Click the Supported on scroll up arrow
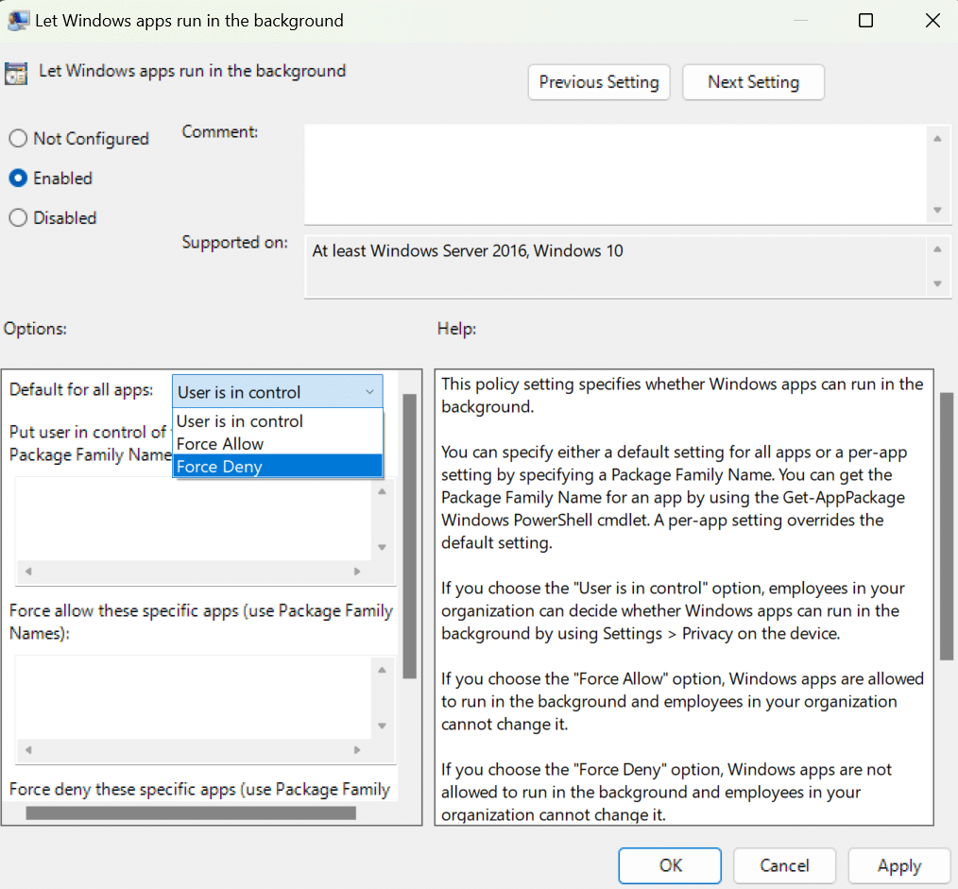Screen dimensions: 958x889 (x=937, y=249)
